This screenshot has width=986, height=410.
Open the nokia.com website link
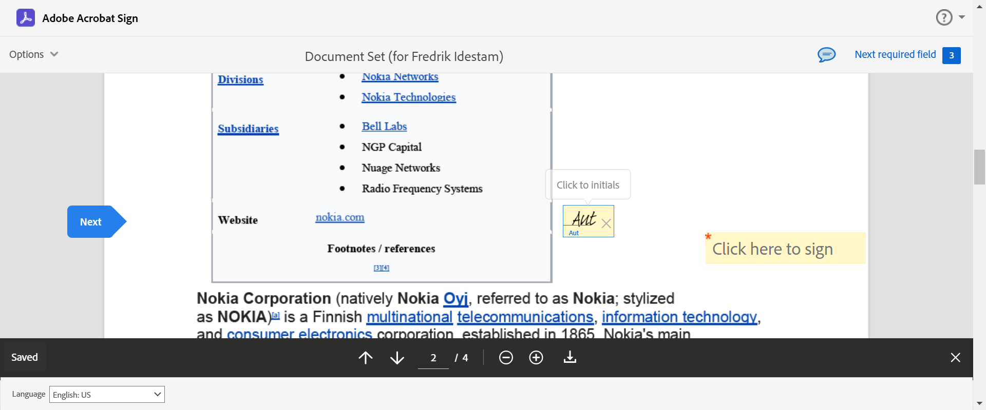tap(339, 217)
